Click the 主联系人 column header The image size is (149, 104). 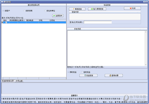(22, 20)
